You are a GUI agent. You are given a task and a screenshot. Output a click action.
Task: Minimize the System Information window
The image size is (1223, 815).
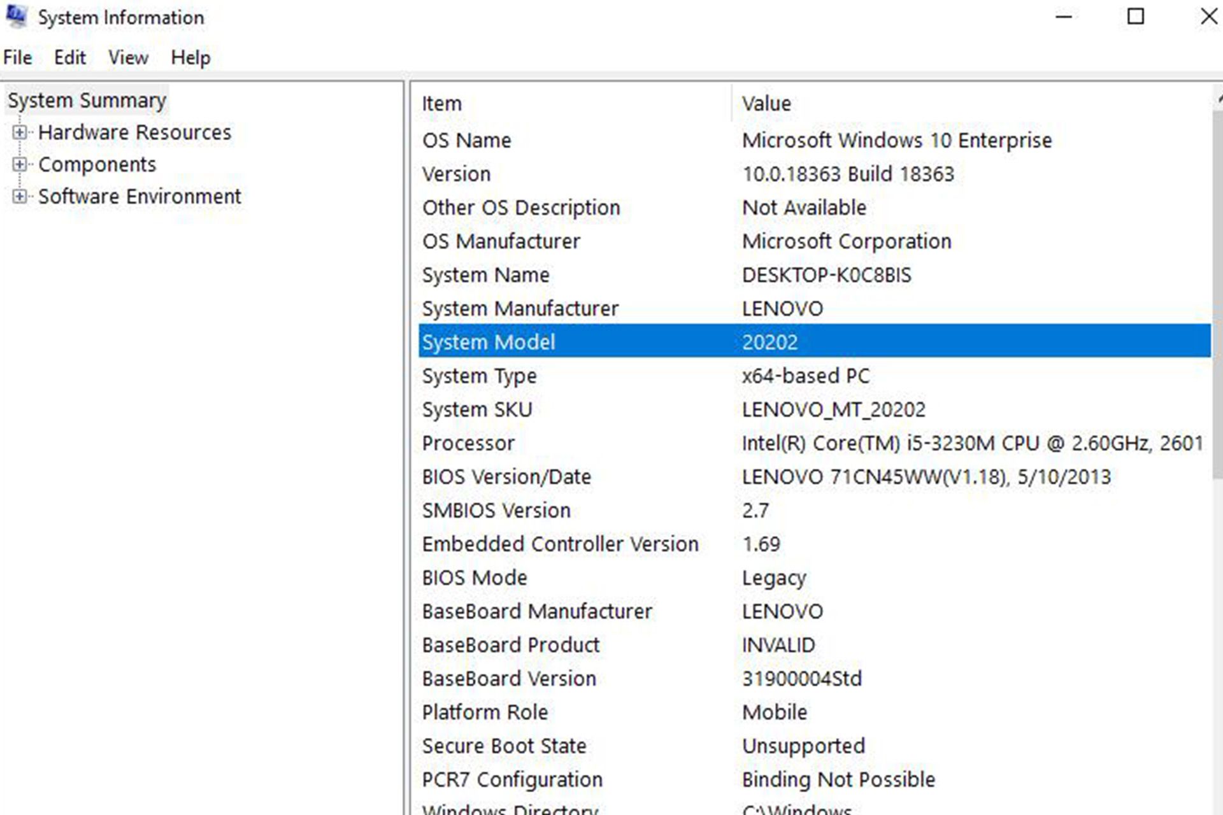[1064, 17]
